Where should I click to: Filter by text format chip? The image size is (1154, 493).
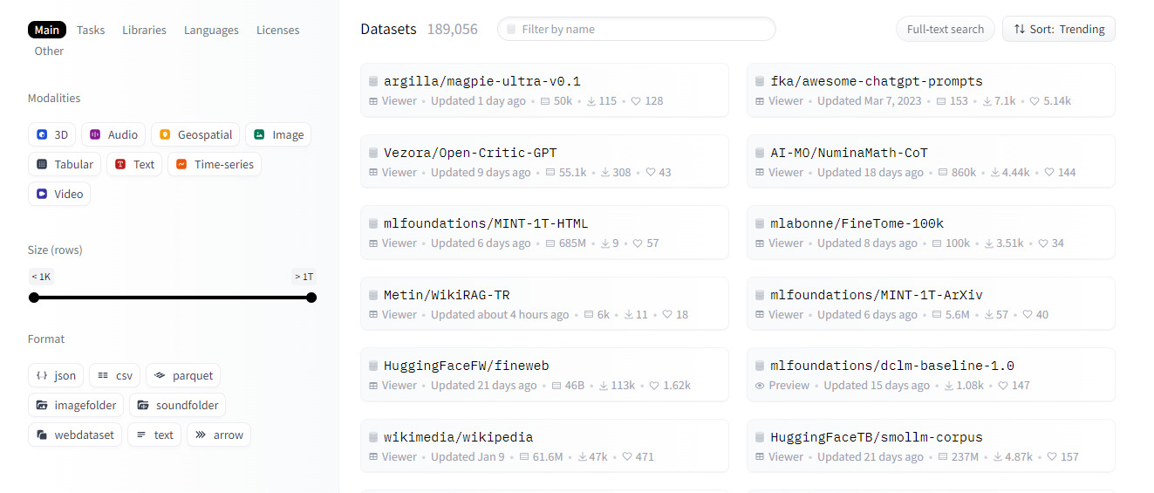154,435
